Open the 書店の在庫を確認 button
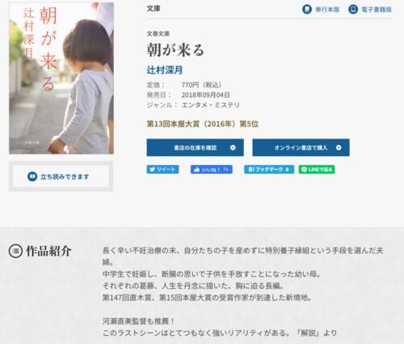 point(196,147)
